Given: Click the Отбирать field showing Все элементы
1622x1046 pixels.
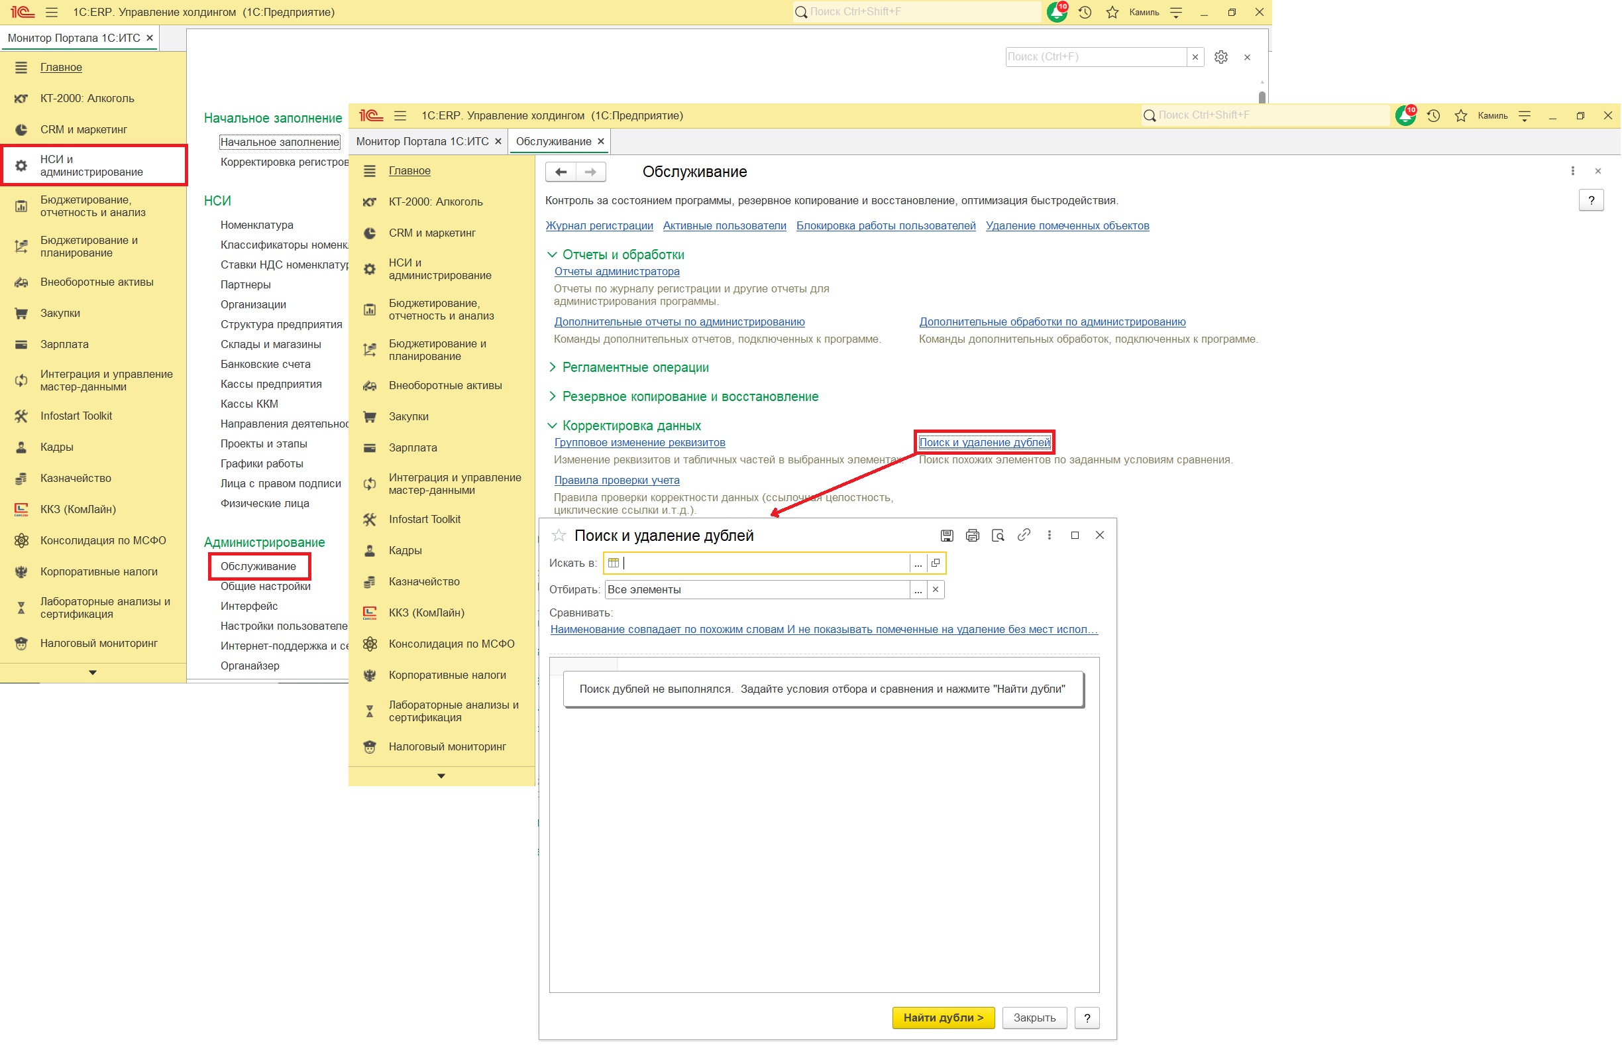Looking at the screenshot, I should [x=757, y=590].
